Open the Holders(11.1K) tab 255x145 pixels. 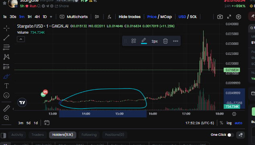click(x=63, y=135)
